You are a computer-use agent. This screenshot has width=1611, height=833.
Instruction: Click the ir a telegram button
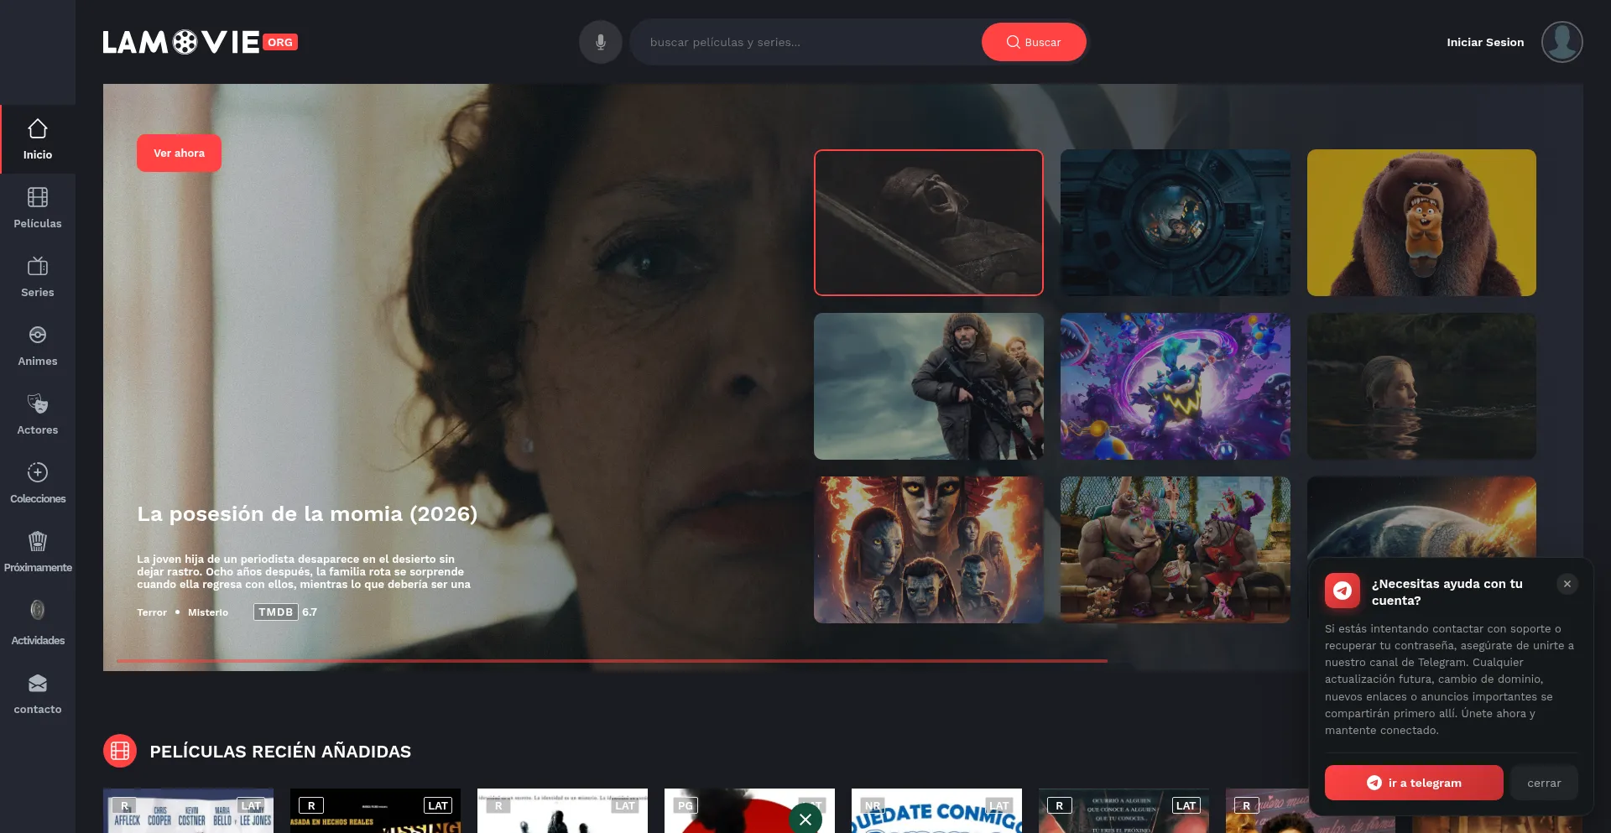click(x=1414, y=783)
